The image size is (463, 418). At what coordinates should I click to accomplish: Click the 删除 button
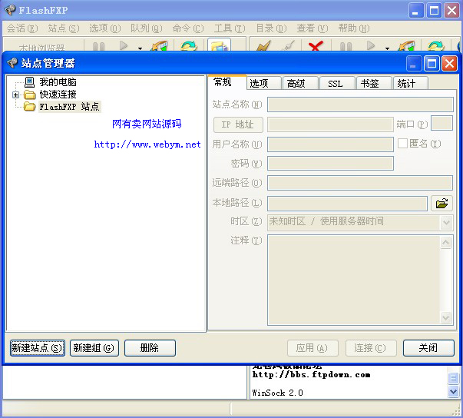(150, 348)
